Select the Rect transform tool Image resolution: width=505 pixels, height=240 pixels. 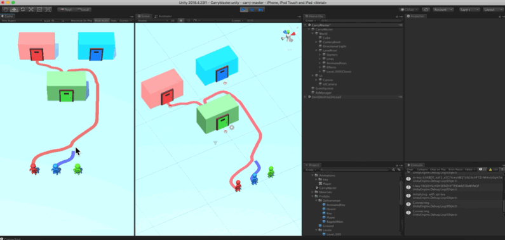(x=39, y=9)
